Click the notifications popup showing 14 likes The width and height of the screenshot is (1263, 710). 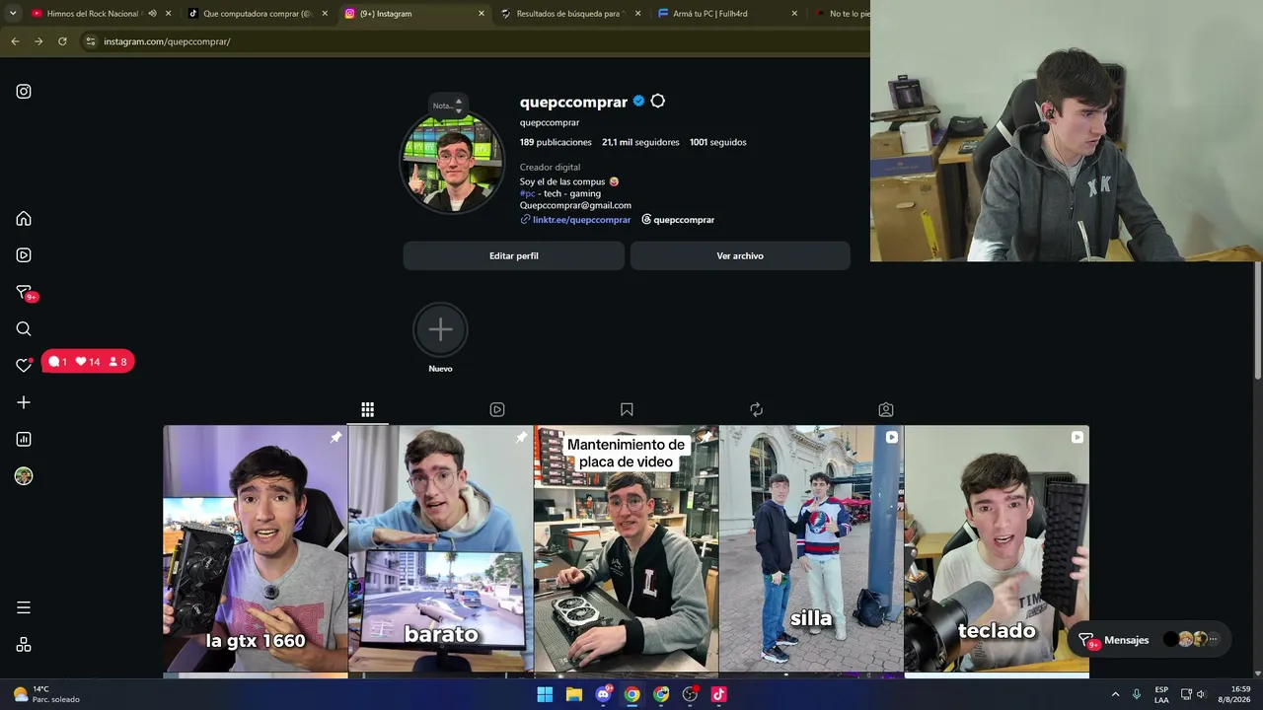tap(88, 362)
